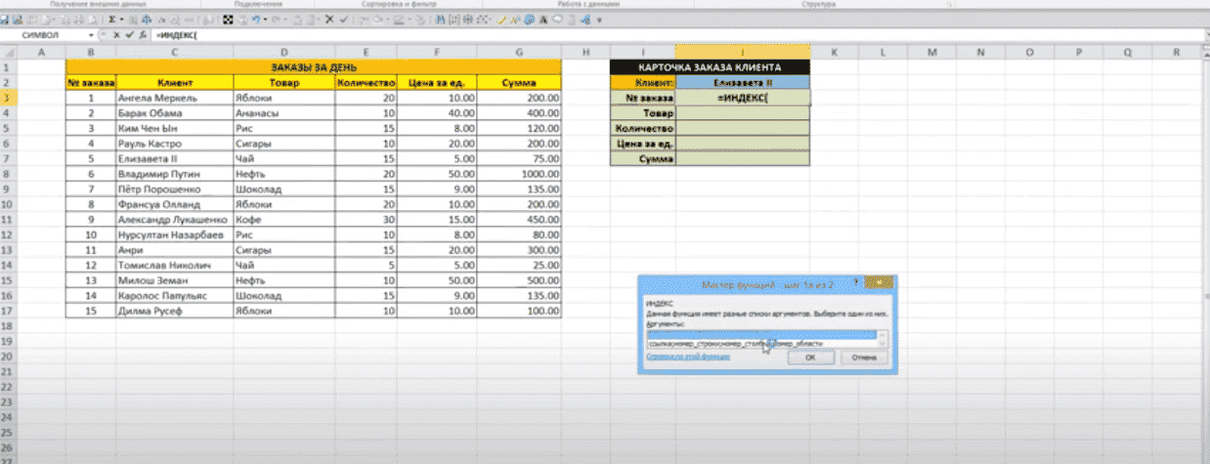Open the quick toolbar customize dropdown

click(x=600, y=19)
